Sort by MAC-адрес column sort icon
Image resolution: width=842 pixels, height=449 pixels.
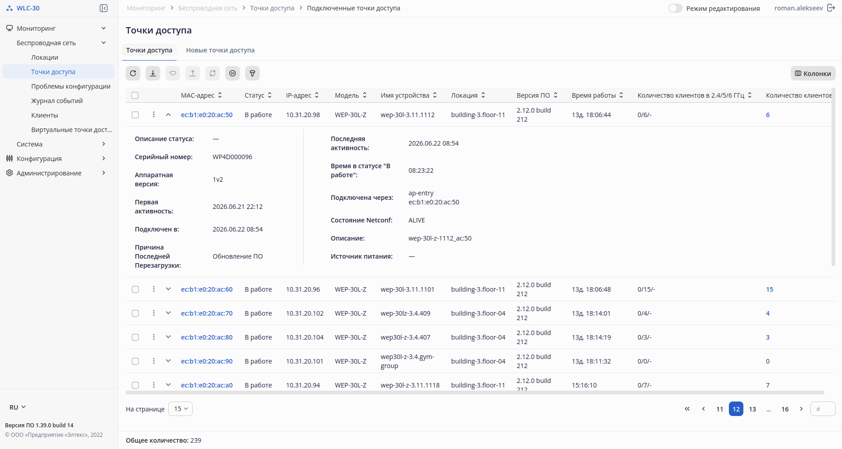coord(220,95)
